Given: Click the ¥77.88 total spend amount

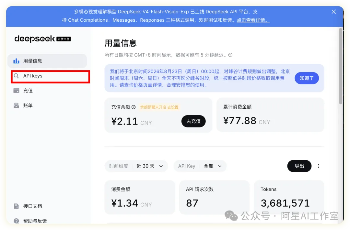Looking at the screenshot, I should [240, 121].
